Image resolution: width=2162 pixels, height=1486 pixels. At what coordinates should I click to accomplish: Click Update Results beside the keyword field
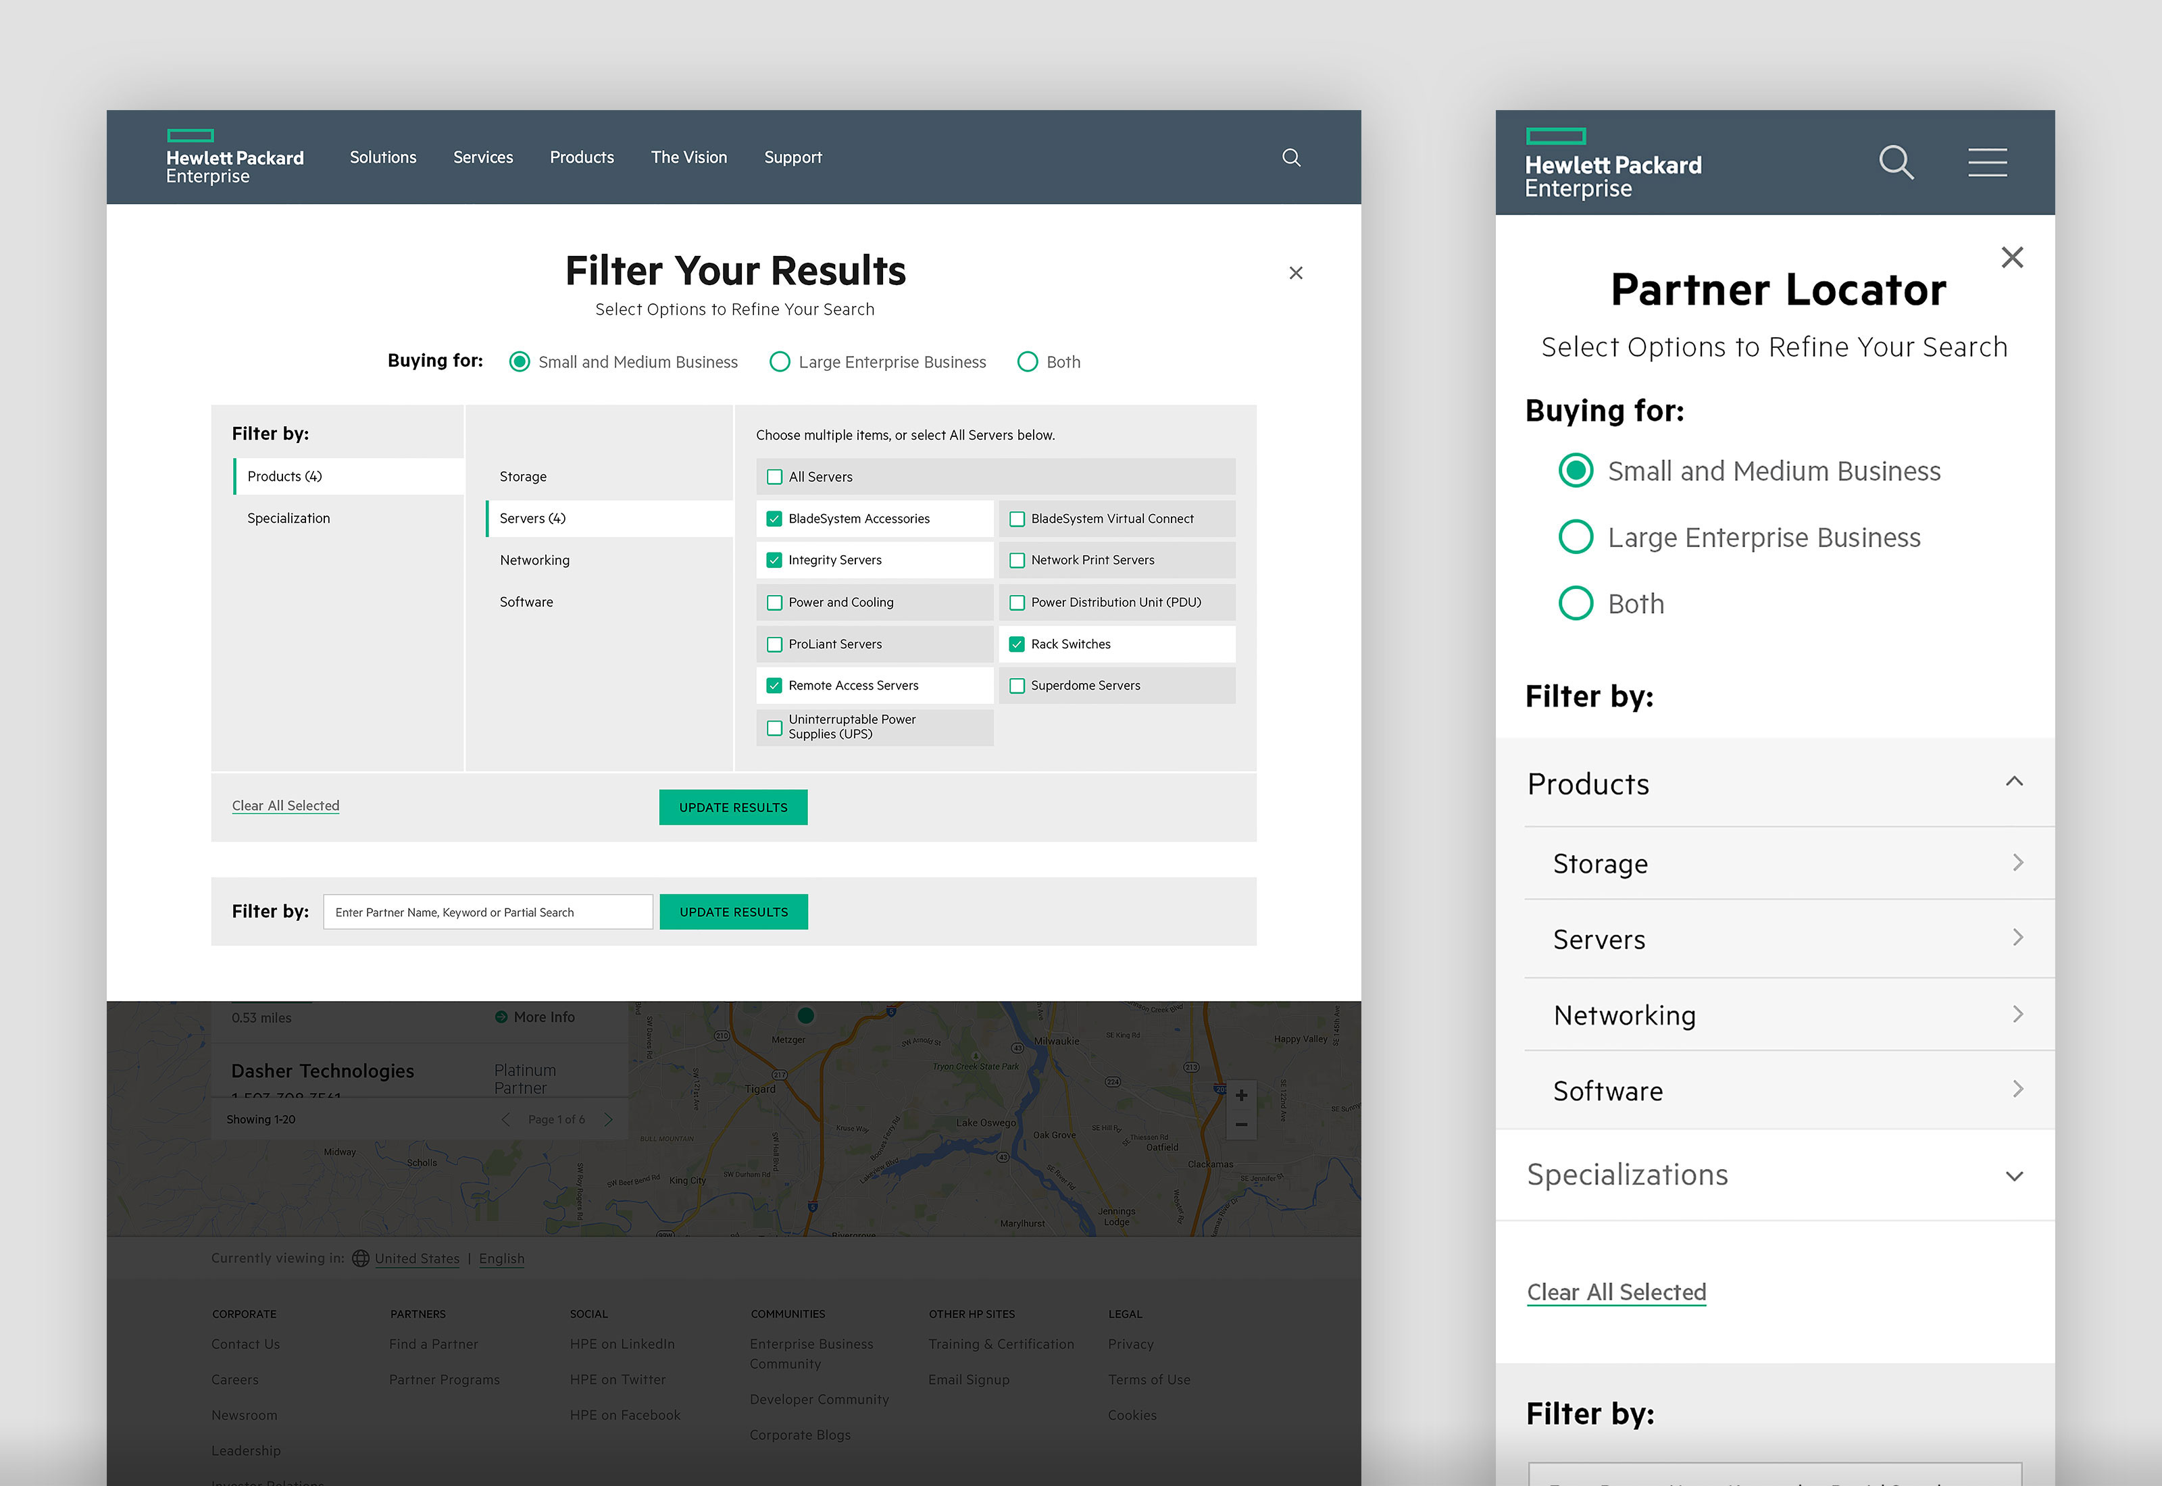pyautogui.click(x=734, y=911)
